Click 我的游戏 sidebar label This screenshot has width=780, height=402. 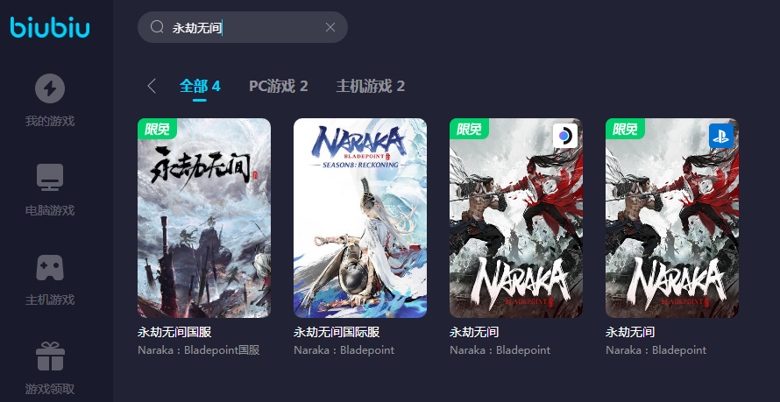coord(50,121)
